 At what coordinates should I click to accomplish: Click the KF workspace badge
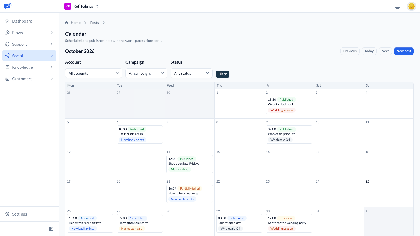click(x=68, y=6)
